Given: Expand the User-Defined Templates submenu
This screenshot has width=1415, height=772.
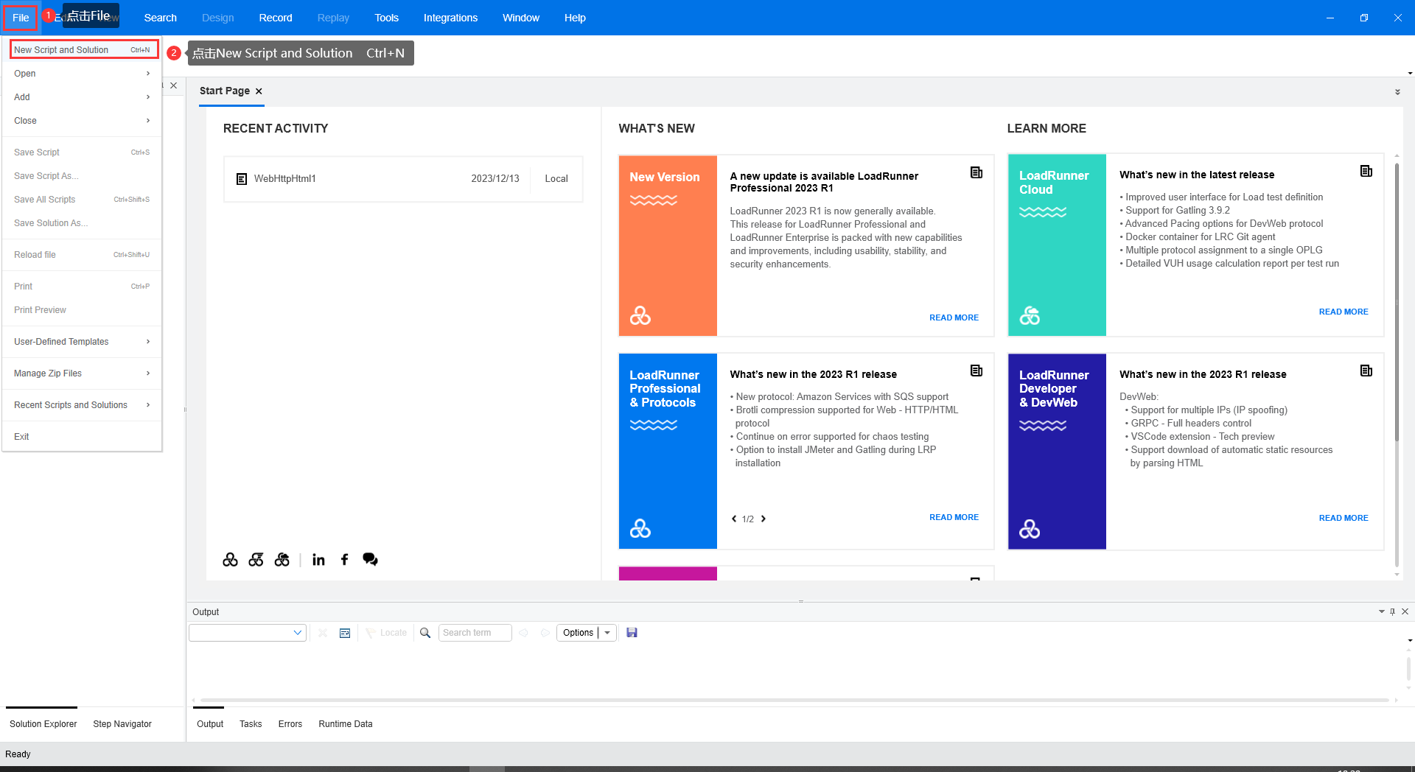Looking at the screenshot, I should (82, 342).
